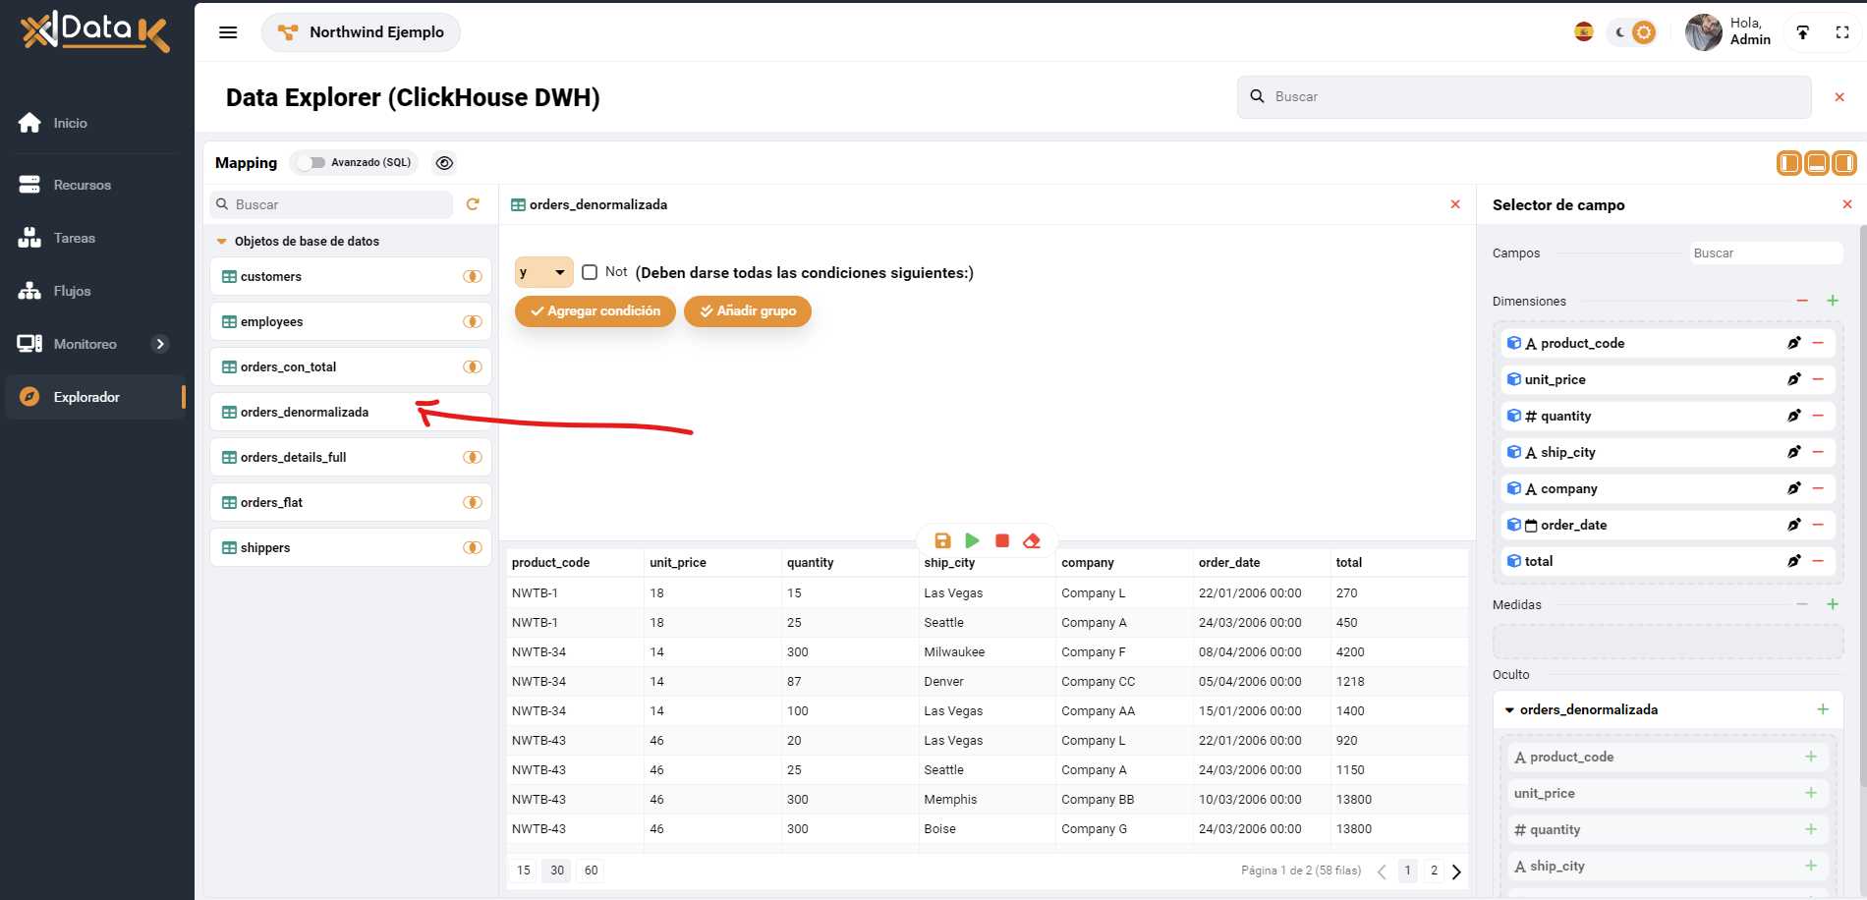Click the edit icon for product_code dimension
The image size is (1867, 900).
coord(1793,343)
